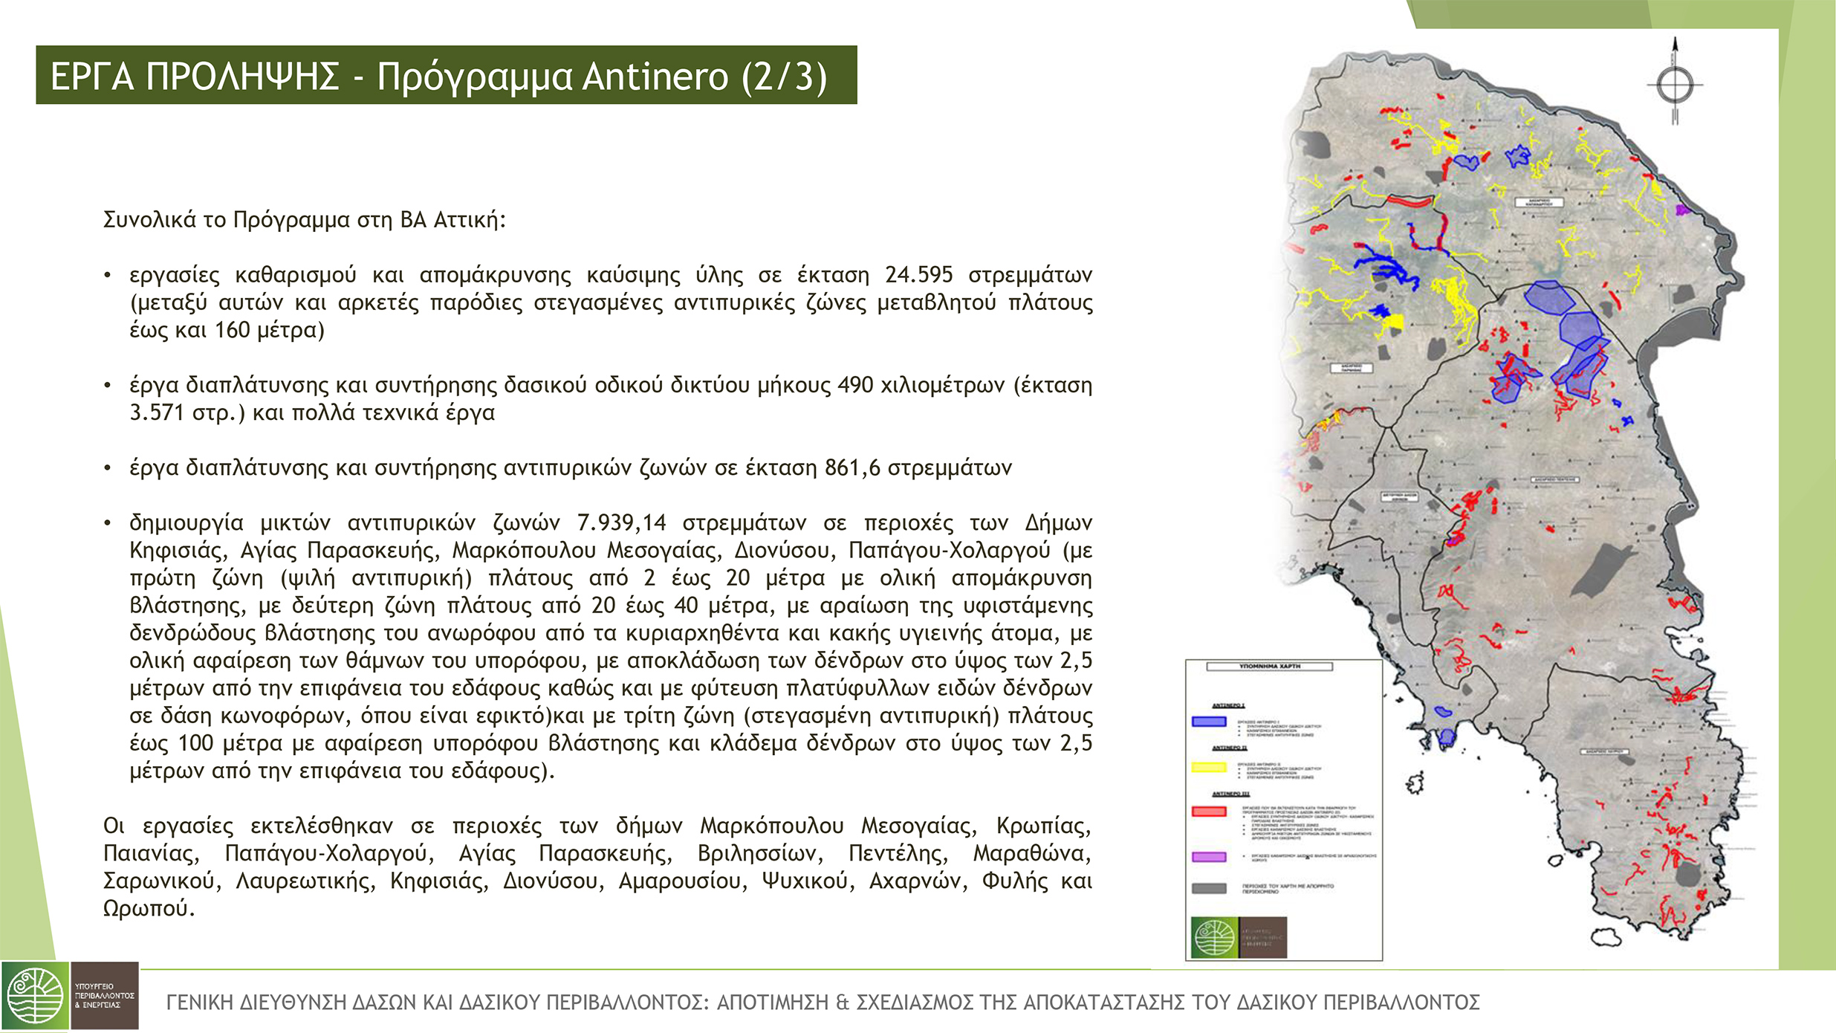The width and height of the screenshot is (1836, 1033).
Task: Pick the red ANTINERO III color swatch
Action: pyautogui.click(x=1209, y=810)
